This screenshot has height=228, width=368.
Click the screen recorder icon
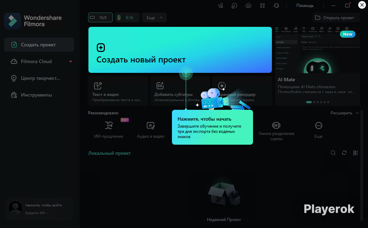(x=222, y=86)
